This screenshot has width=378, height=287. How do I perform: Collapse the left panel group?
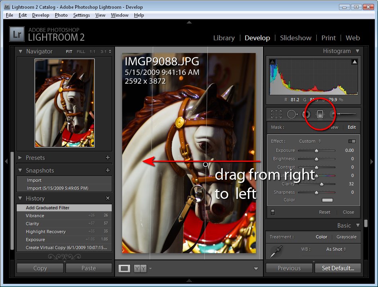[x=6, y=161]
